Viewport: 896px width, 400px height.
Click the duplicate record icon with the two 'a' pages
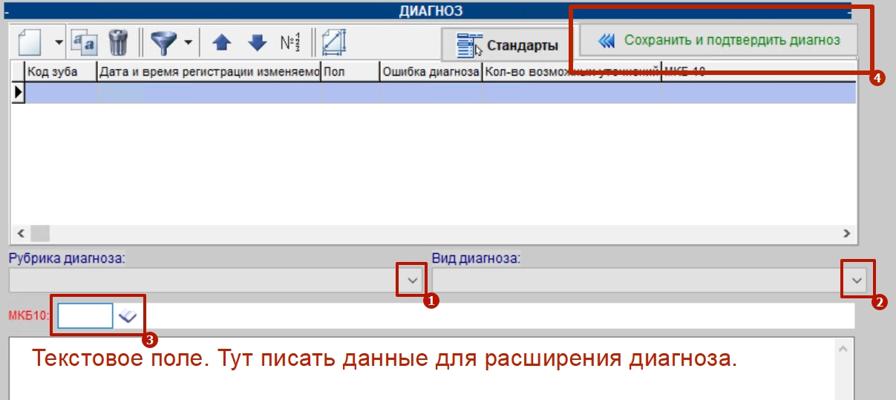coord(84,42)
